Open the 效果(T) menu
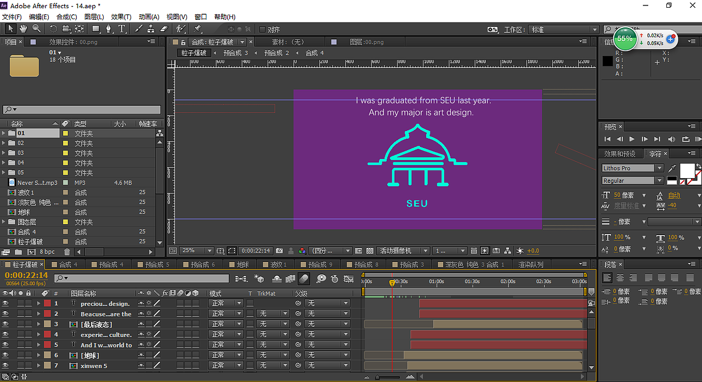Image resolution: width=702 pixels, height=382 pixels. coord(121,17)
